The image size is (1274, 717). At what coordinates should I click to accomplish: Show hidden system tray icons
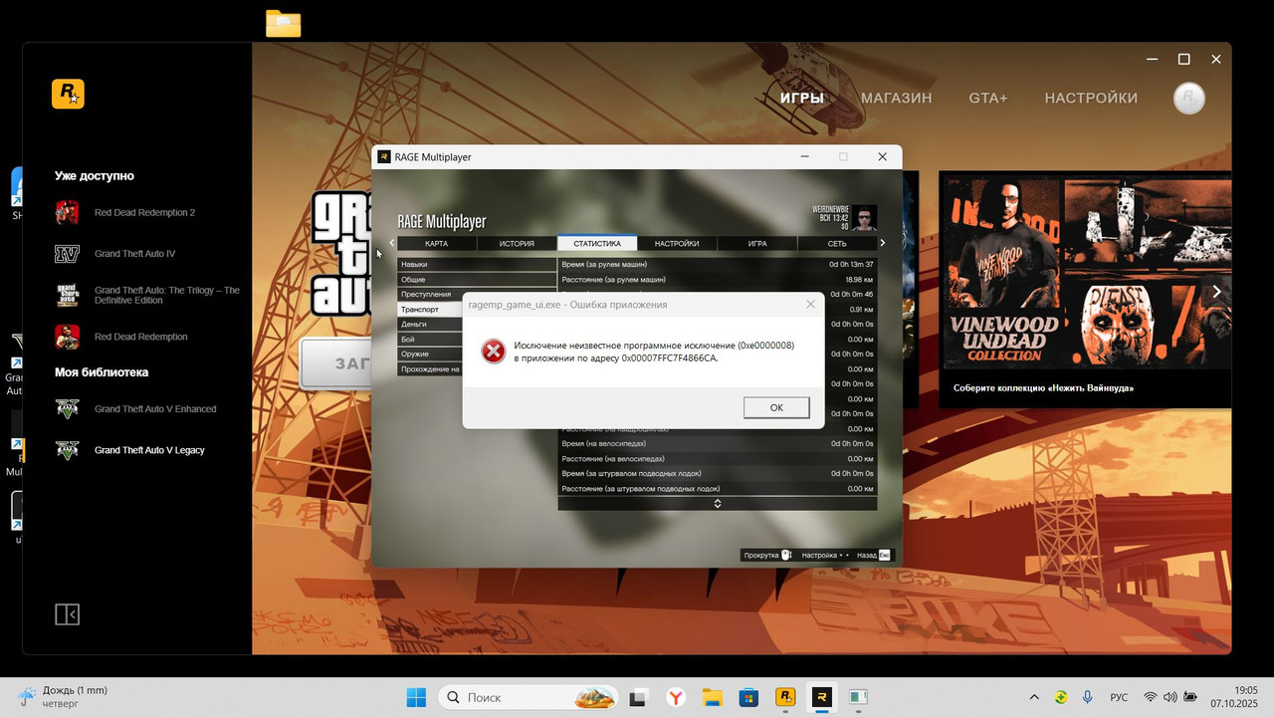(1034, 697)
